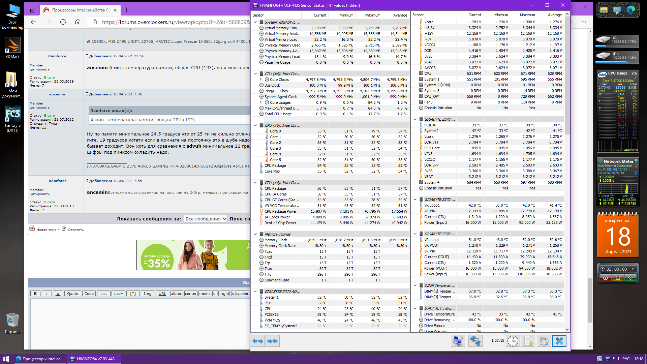Click the Ответить reply link
647x364 pixels.
(75, 230)
